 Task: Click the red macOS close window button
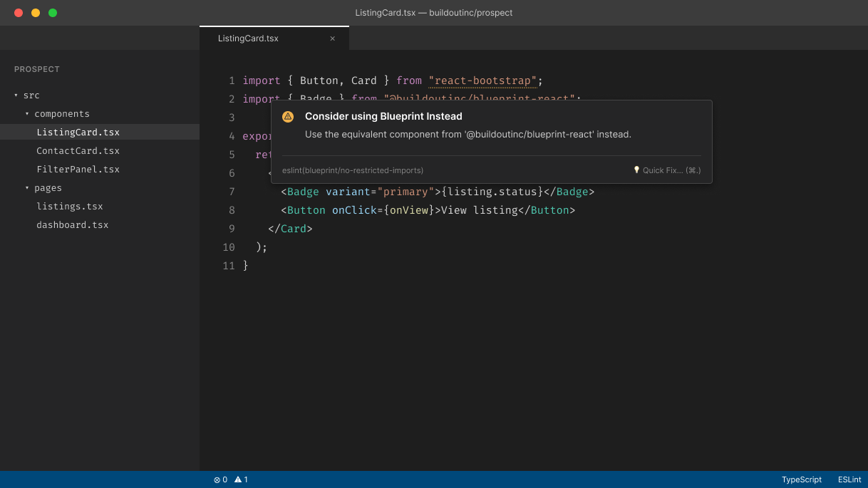(x=19, y=13)
